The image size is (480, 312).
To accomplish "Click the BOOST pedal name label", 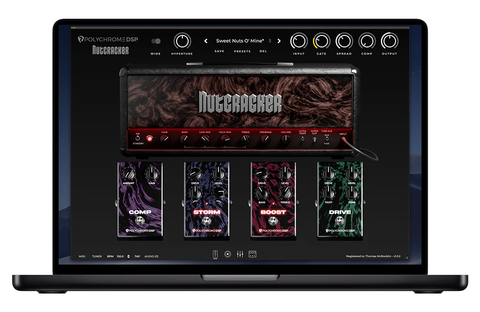I will coord(273,212).
